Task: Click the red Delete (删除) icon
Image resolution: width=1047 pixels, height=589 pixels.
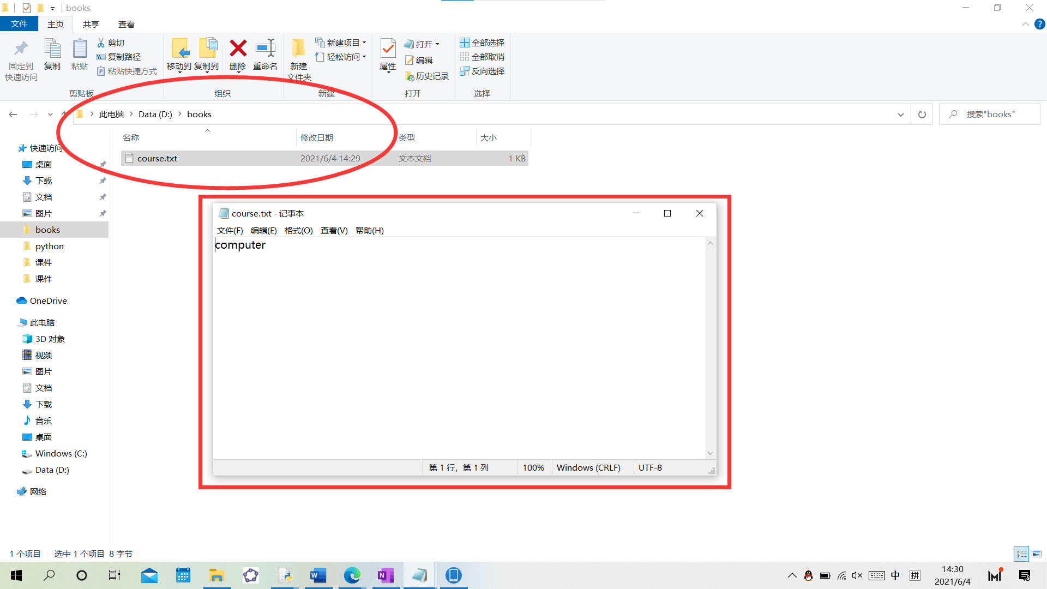Action: click(238, 49)
